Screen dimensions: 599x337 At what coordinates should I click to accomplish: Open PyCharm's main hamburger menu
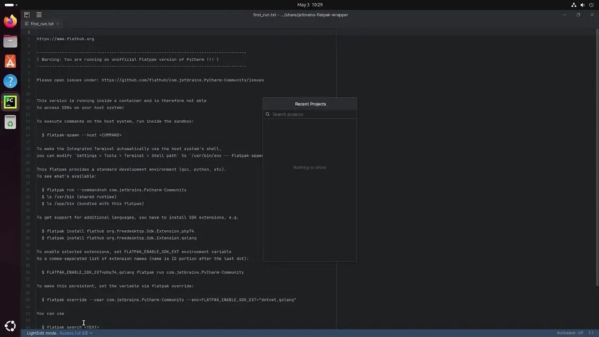pos(39,15)
